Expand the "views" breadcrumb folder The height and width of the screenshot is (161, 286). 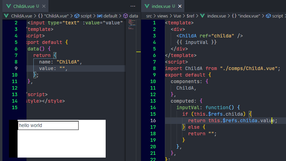[162, 16]
